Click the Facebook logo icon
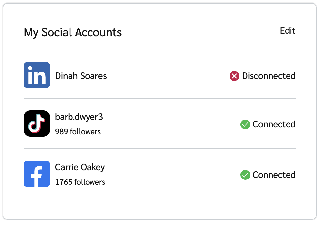The height and width of the screenshot is (226, 320). pyautogui.click(x=37, y=174)
